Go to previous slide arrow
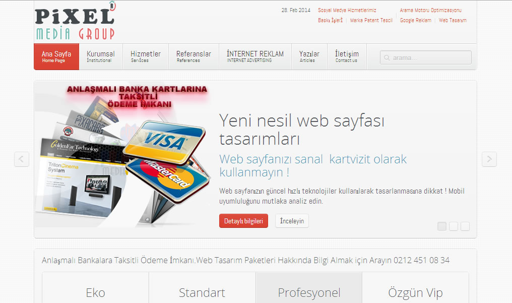The width and height of the screenshot is (512, 303). pos(22,159)
